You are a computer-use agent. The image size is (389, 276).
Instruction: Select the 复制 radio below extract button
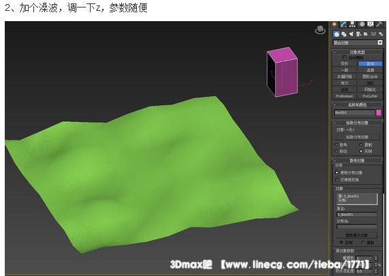[363, 242]
